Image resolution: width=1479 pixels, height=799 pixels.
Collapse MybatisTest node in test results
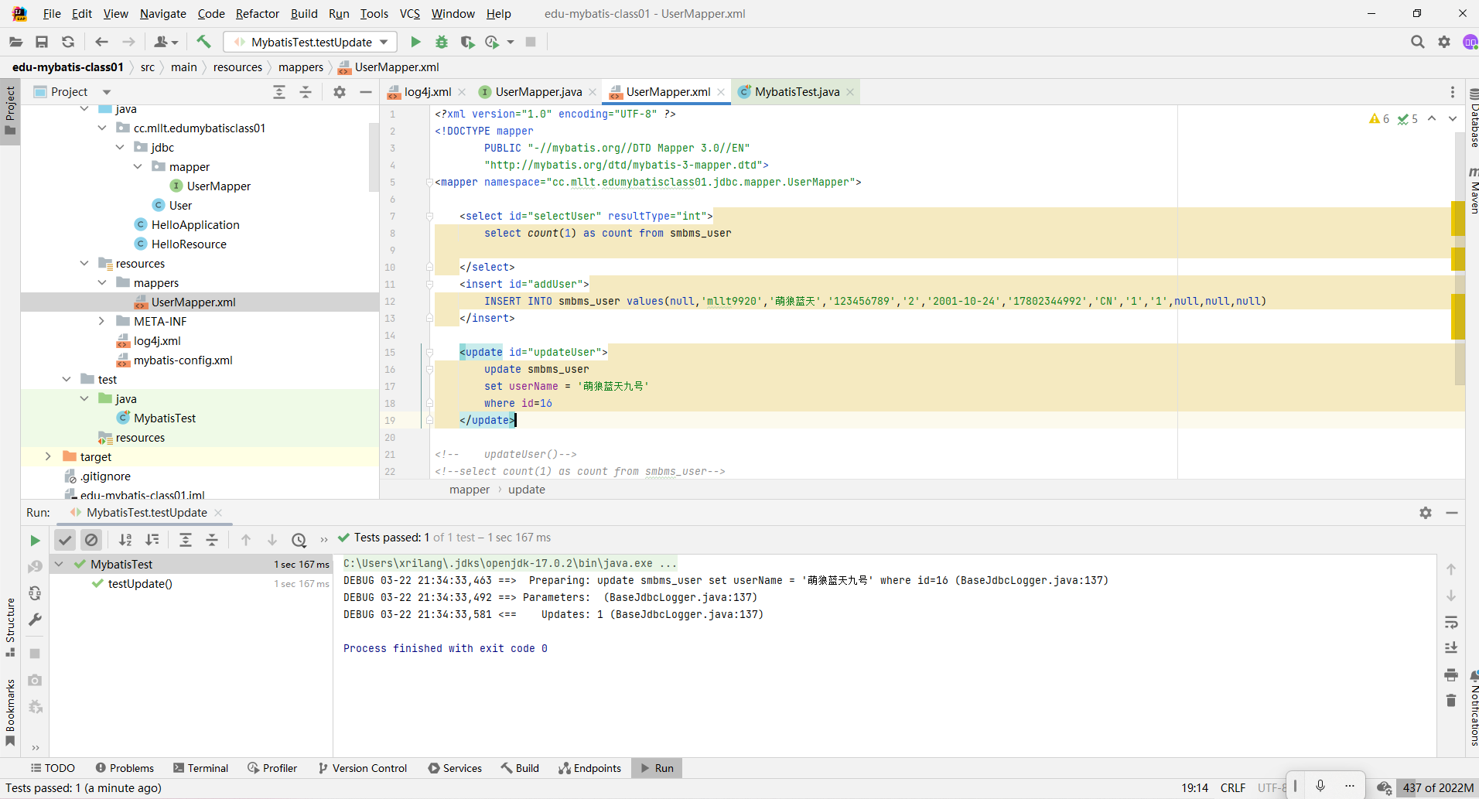(59, 564)
